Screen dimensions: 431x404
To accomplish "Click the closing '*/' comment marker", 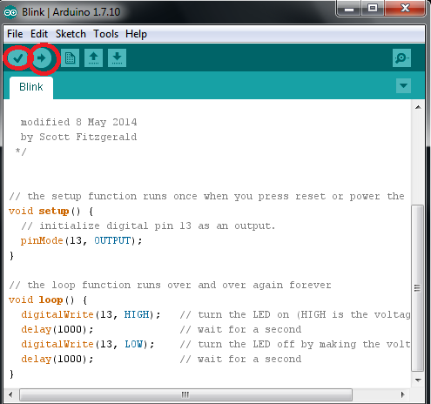I will click(x=21, y=151).
